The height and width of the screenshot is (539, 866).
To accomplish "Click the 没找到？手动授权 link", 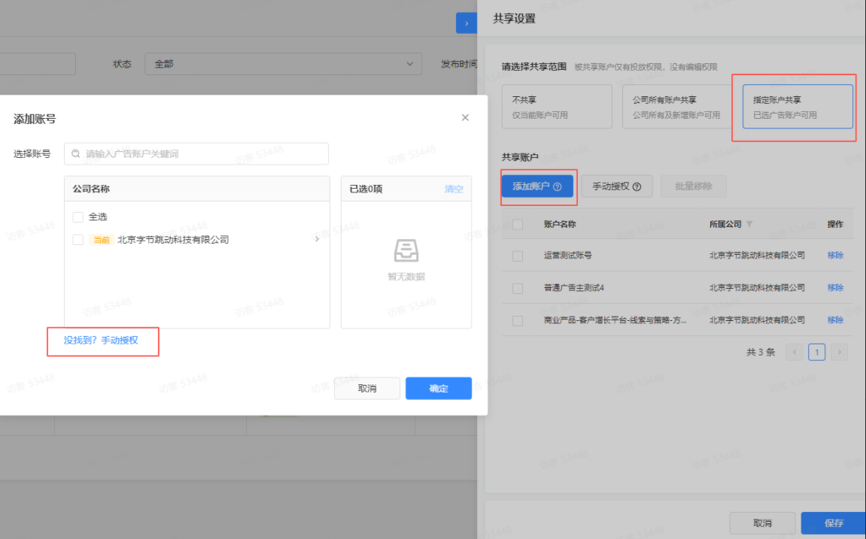I will [102, 341].
